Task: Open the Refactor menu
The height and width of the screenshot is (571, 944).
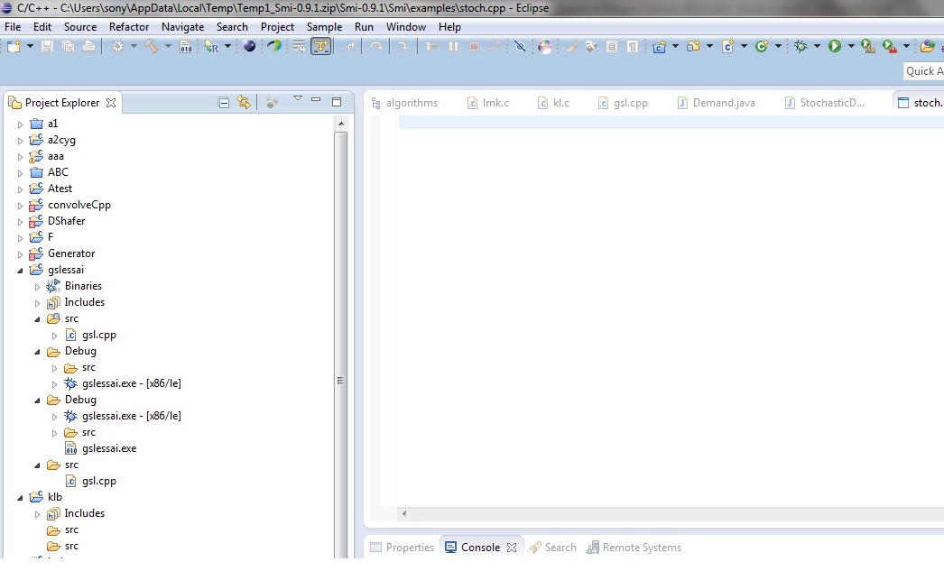Action: tap(129, 27)
